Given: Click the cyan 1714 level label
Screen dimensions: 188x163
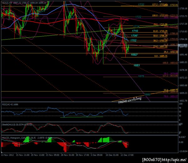Looking at the screenshot, I should click(x=136, y=26).
